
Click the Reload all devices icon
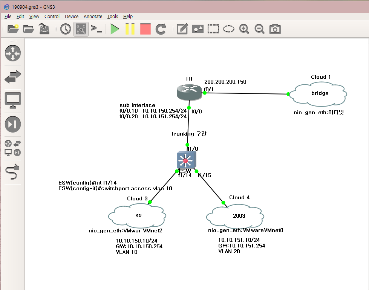click(161, 29)
